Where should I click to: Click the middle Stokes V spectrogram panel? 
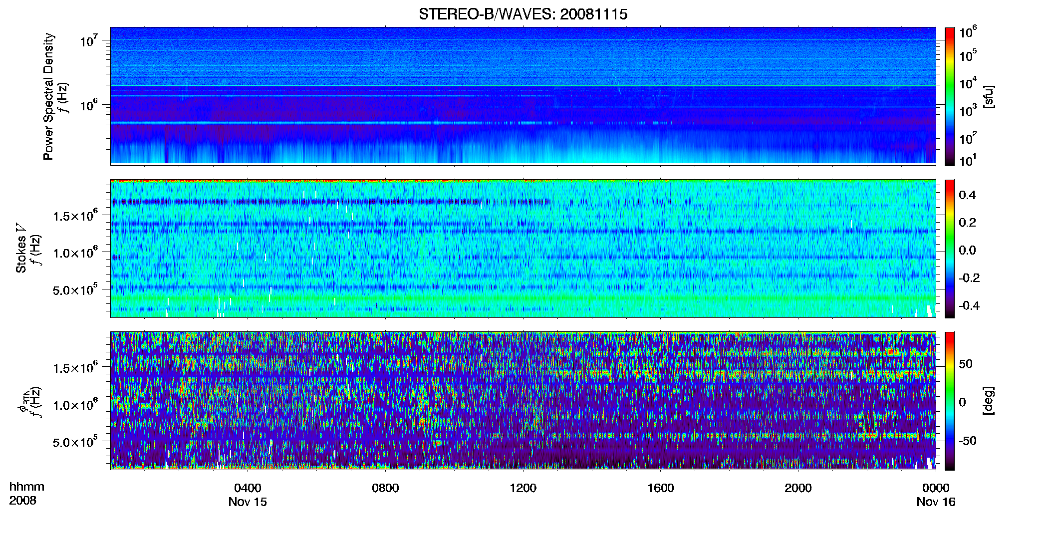click(523, 248)
